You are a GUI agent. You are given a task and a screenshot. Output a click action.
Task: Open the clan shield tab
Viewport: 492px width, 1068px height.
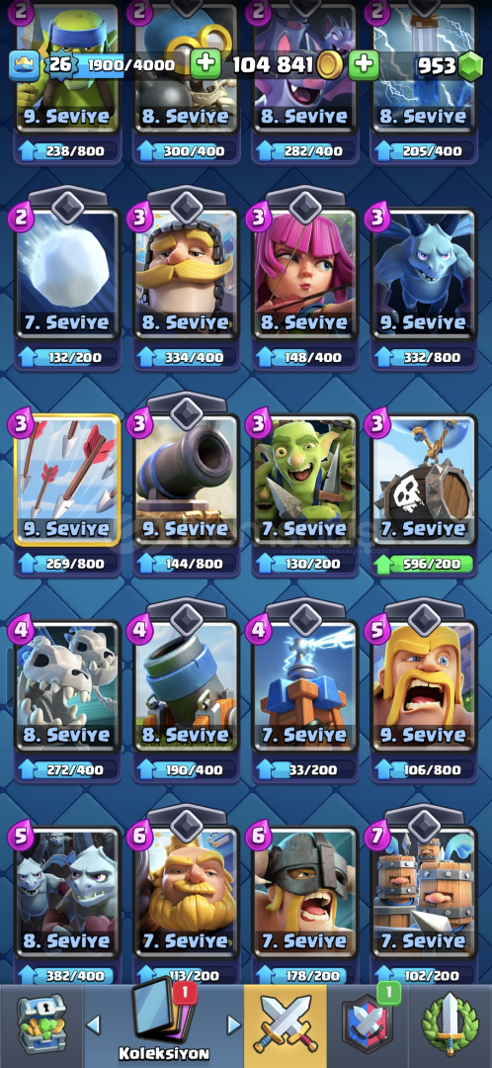pyautogui.click(x=369, y=1025)
